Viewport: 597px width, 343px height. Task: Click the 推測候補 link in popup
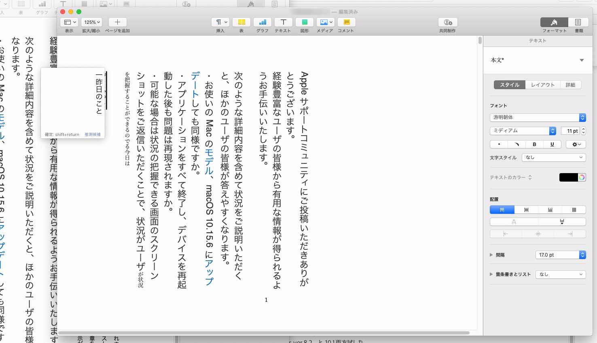click(93, 134)
